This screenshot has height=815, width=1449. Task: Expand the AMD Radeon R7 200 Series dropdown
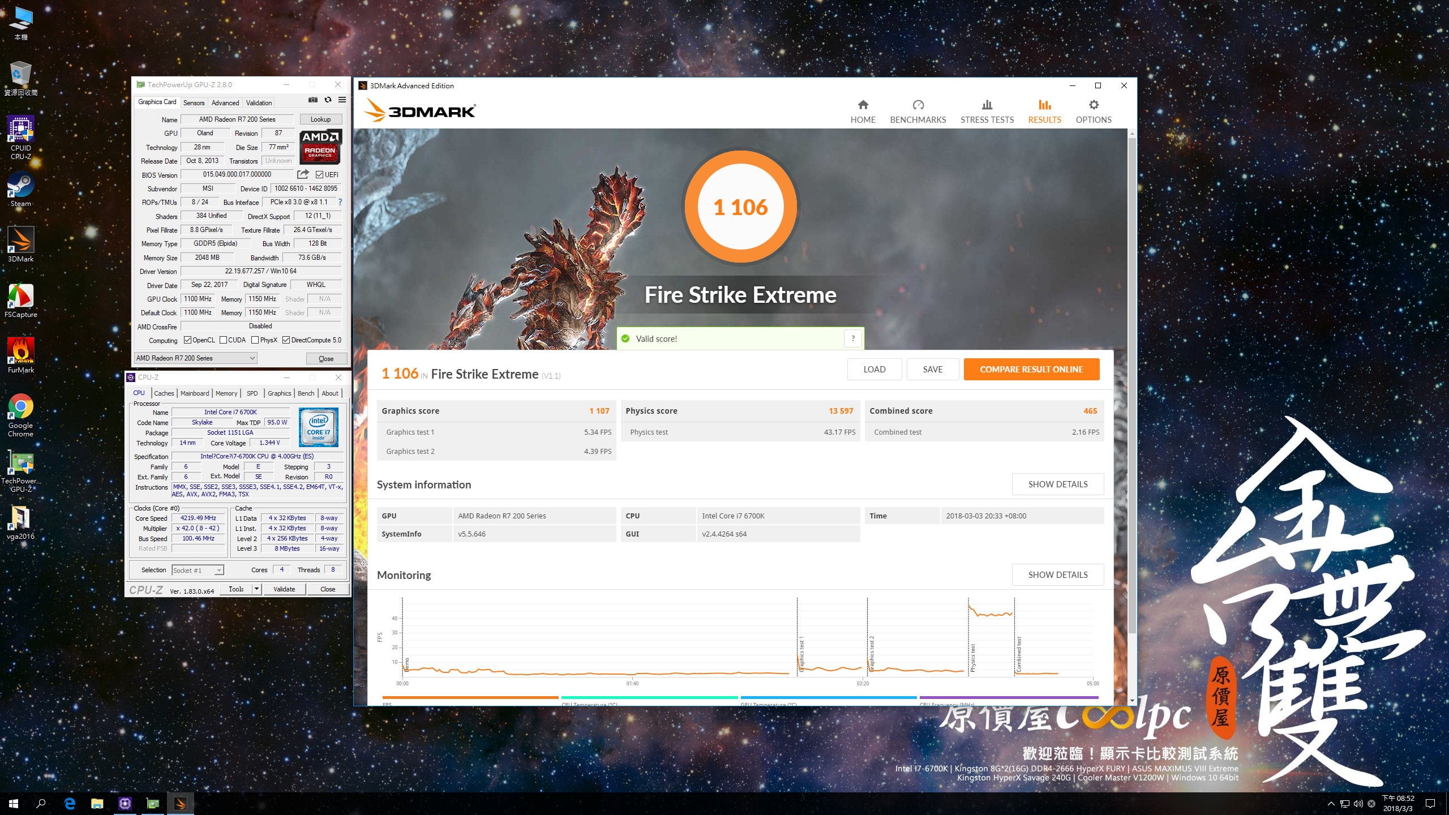pos(252,358)
